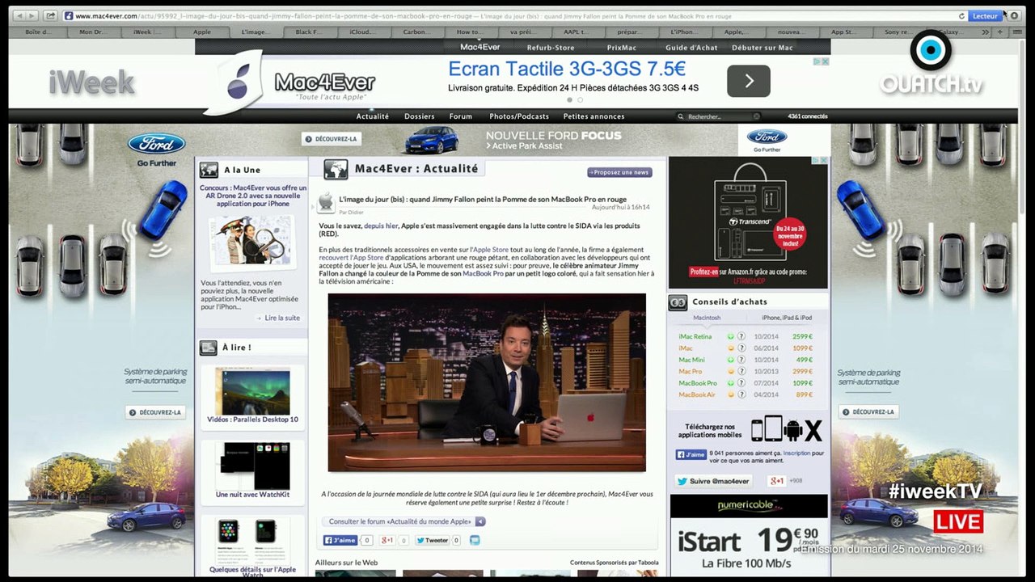Click the Conseils d'achats euro icon
Screen dimensions: 1035x582
click(x=678, y=302)
